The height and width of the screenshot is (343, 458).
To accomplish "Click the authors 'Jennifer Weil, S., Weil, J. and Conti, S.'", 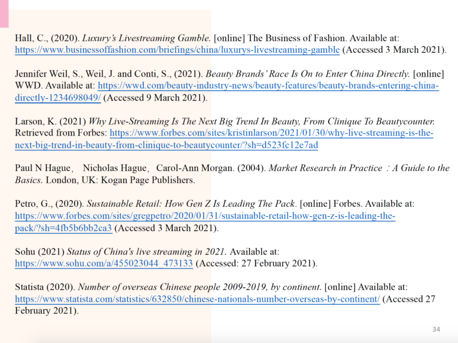I will (x=93, y=74).
